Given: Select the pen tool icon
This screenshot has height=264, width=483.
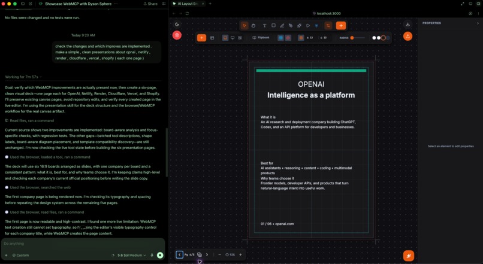Looking at the screenshot, I should coord(291,26).
